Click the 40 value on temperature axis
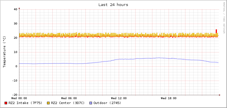 (x=15, y=9)
